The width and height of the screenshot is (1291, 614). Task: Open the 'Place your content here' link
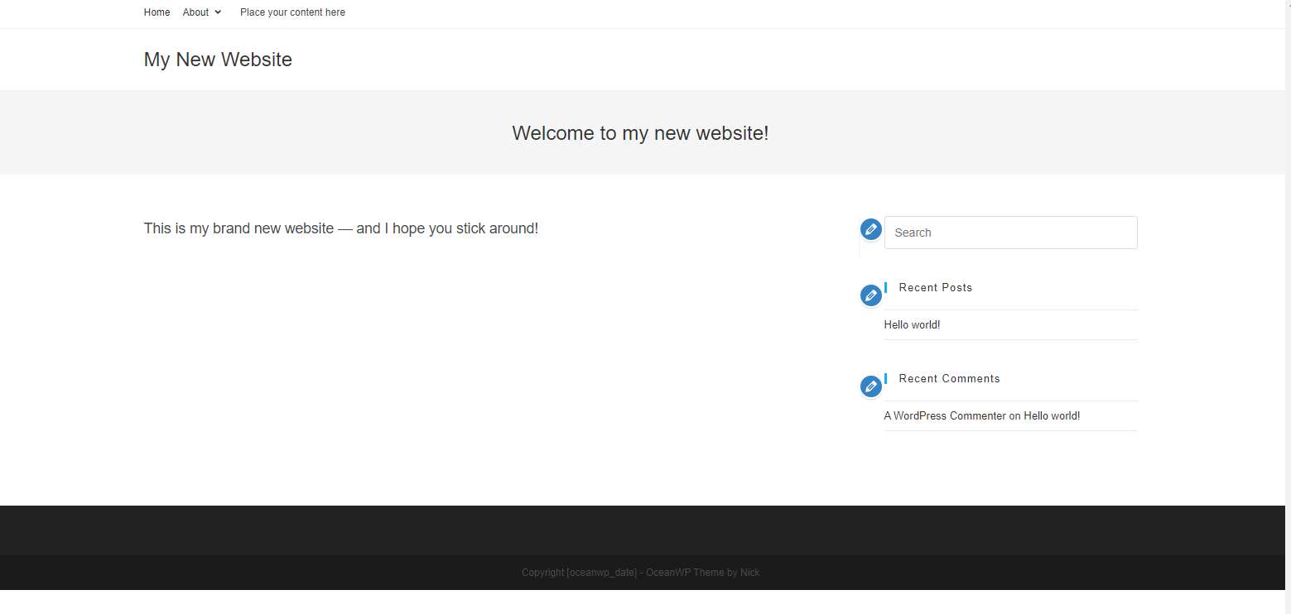pyautogui.click(x=292, y=12)
